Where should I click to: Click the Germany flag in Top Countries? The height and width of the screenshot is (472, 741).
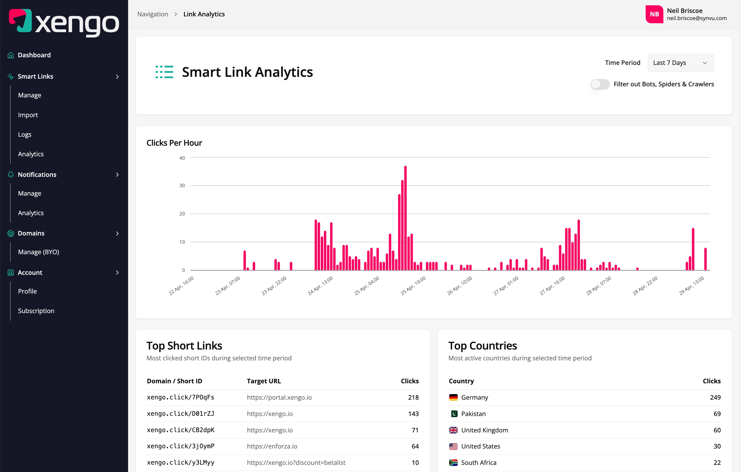(453, 397)
